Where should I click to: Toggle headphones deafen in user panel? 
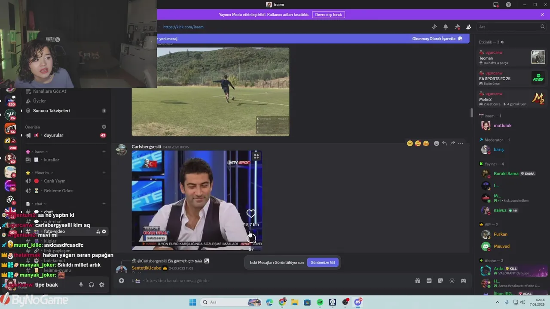(x=91, y=285)
